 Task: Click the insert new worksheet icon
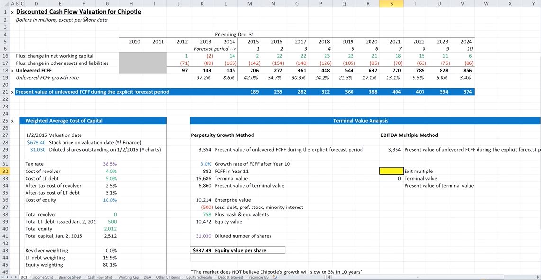click(x=275, y=277)
